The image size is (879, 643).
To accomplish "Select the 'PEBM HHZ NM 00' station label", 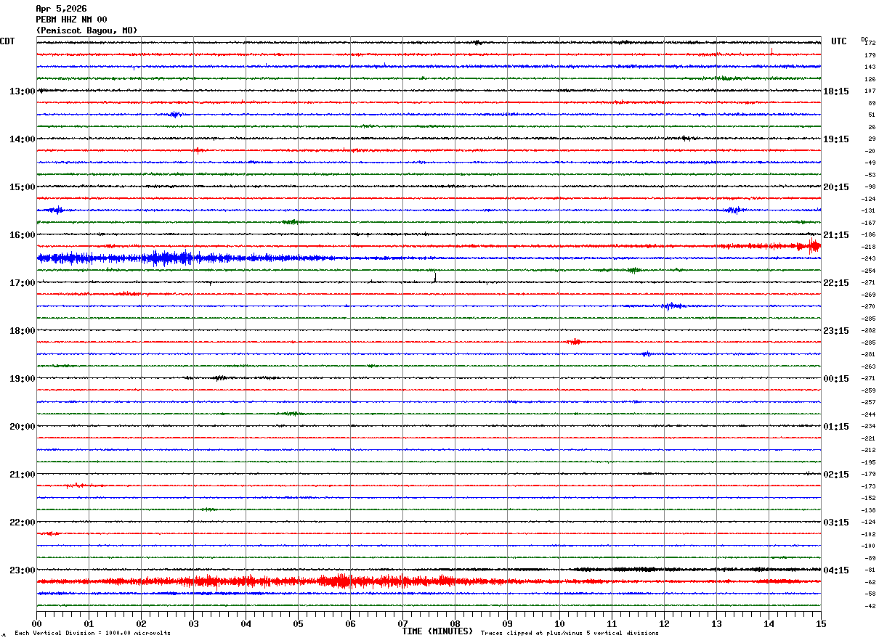I will tap(71, 20).
